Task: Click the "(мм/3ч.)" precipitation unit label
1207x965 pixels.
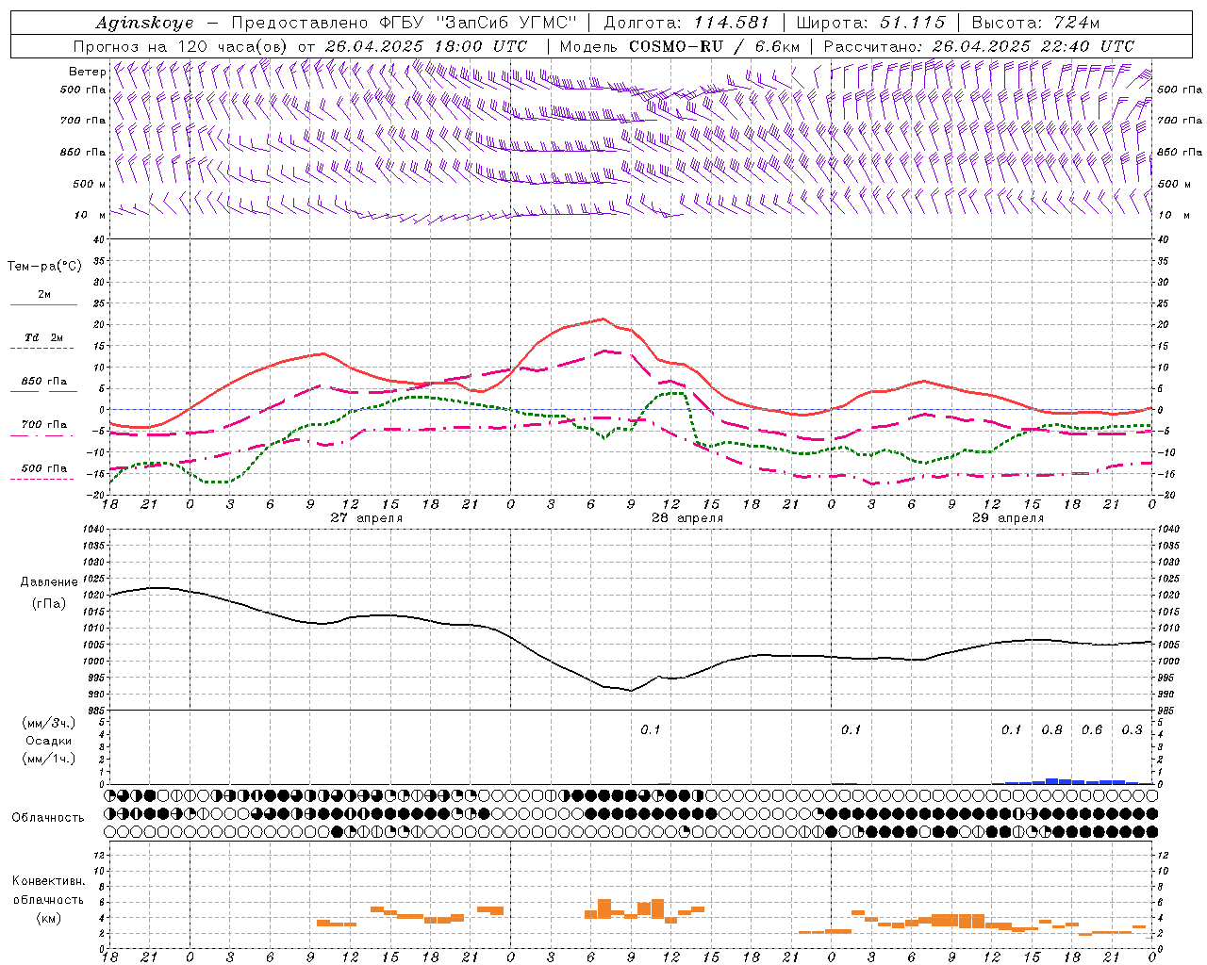Action: [x=48, y=723]
